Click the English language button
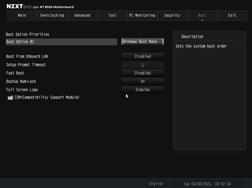The width and height of the screenshot is (252, 188). (x=156, y=184)
